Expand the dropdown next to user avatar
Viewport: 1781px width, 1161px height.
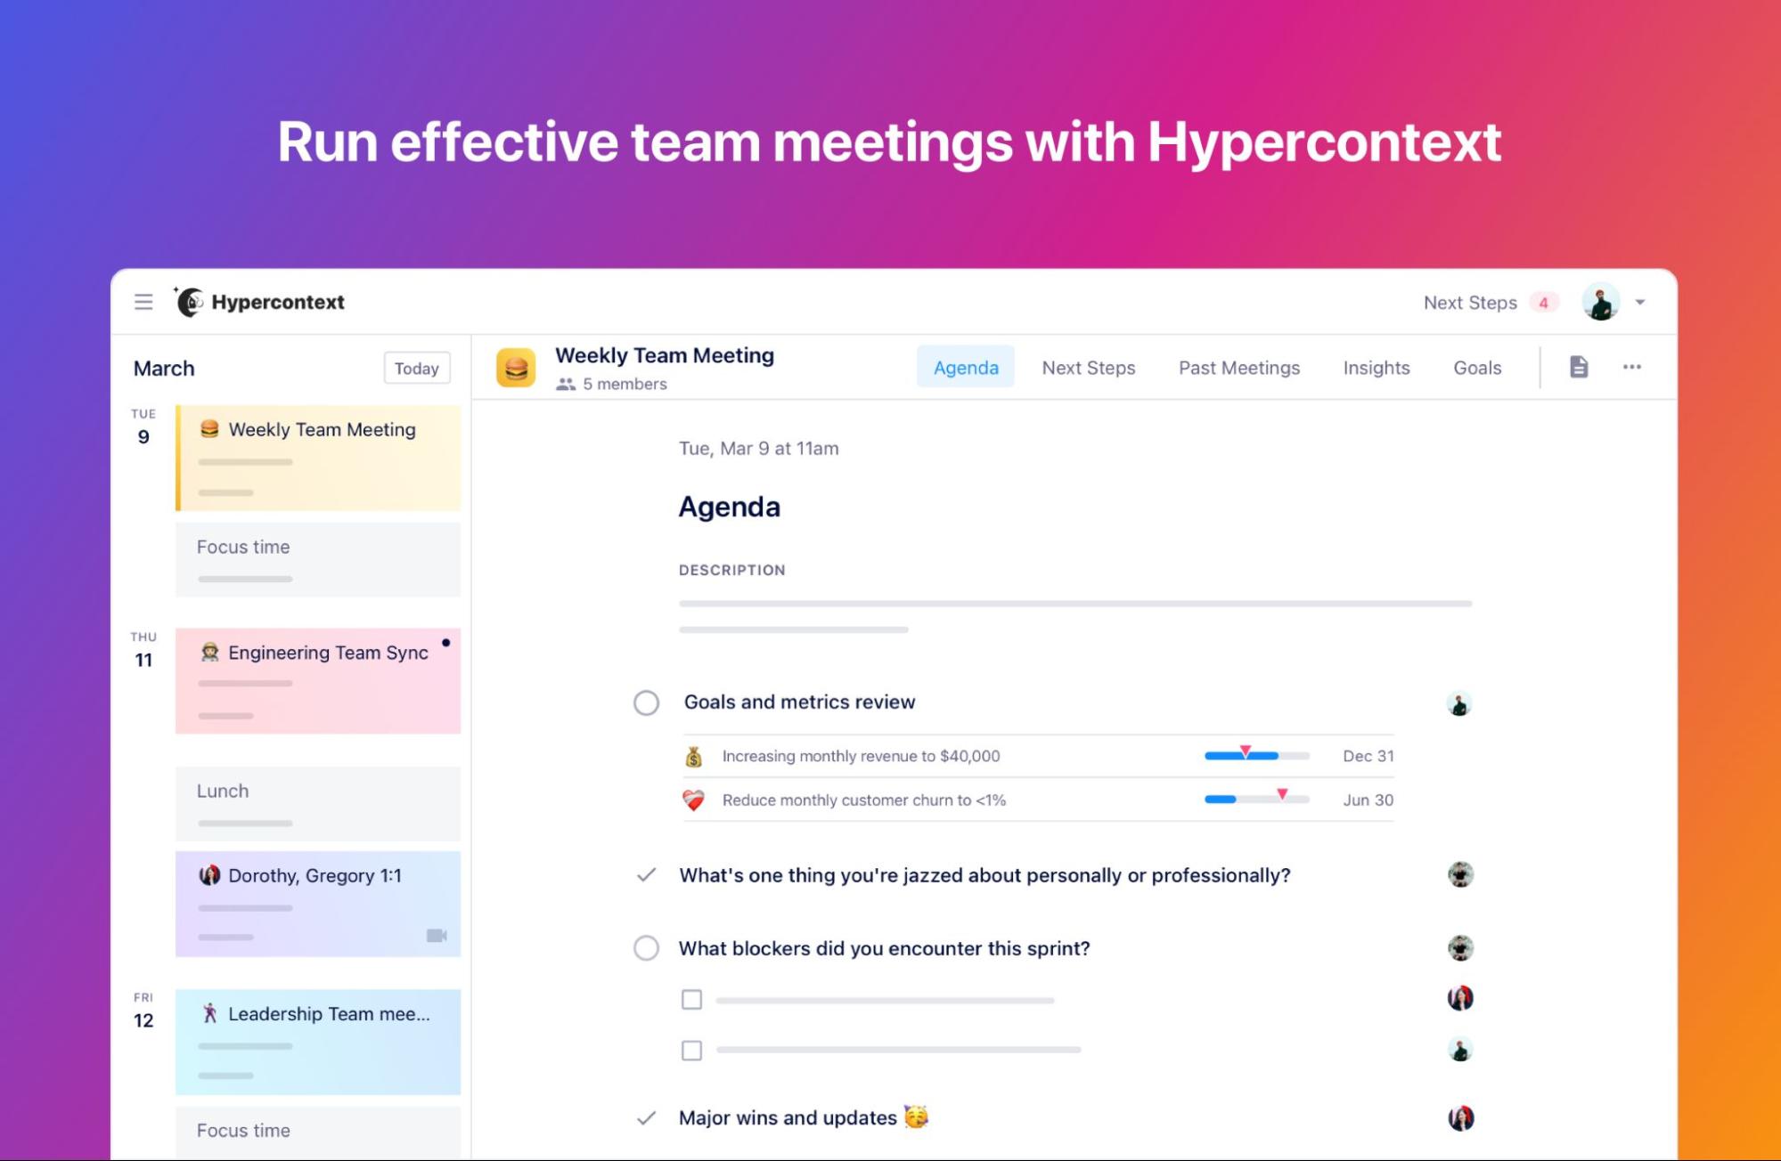[x=1638, y=300]
